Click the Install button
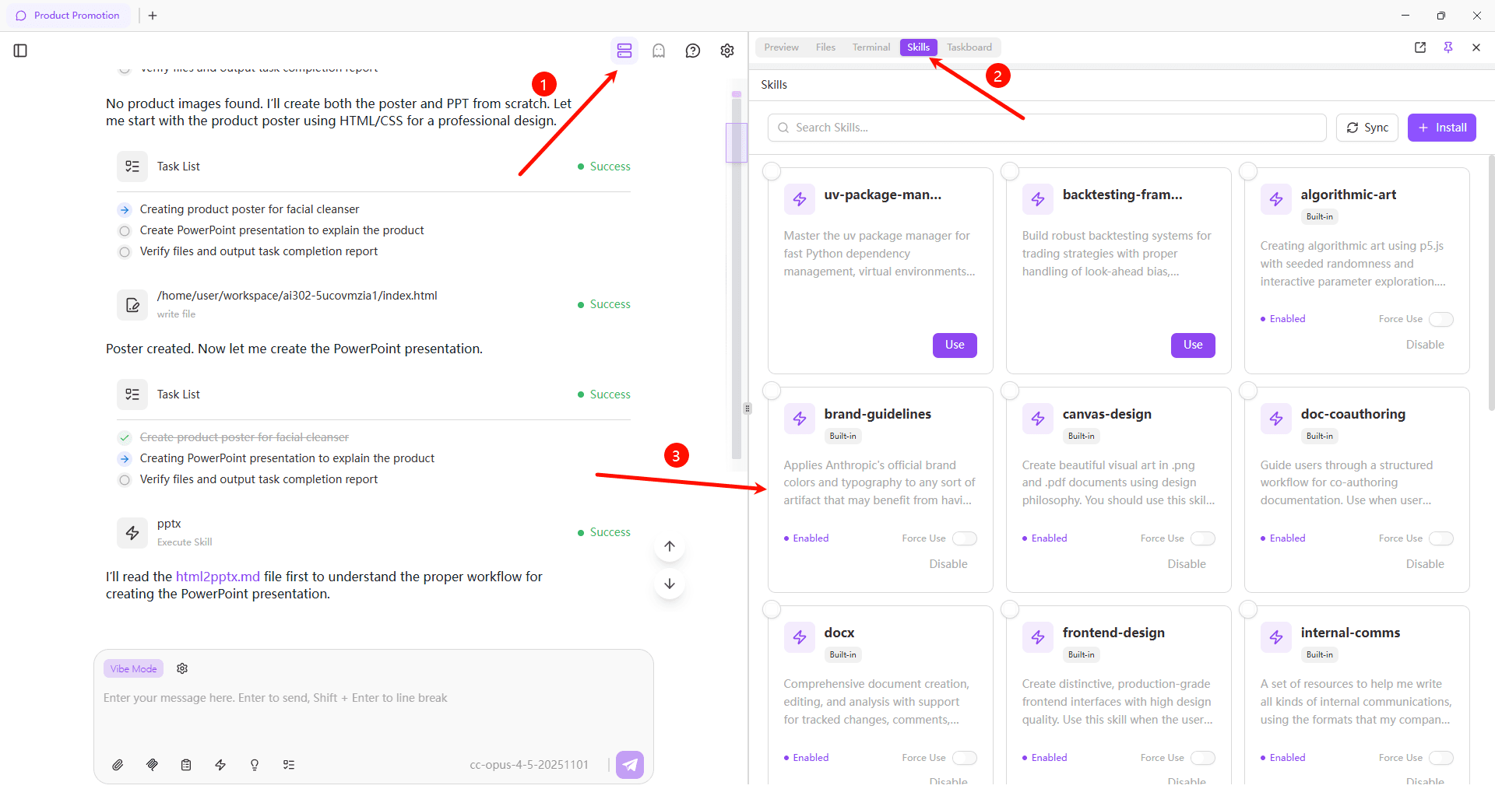The width and height of the screenshot is (1495, 803). (x=1441, y=128)
